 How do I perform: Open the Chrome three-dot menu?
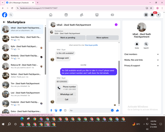pyautogui.click(x=162, y=8)
